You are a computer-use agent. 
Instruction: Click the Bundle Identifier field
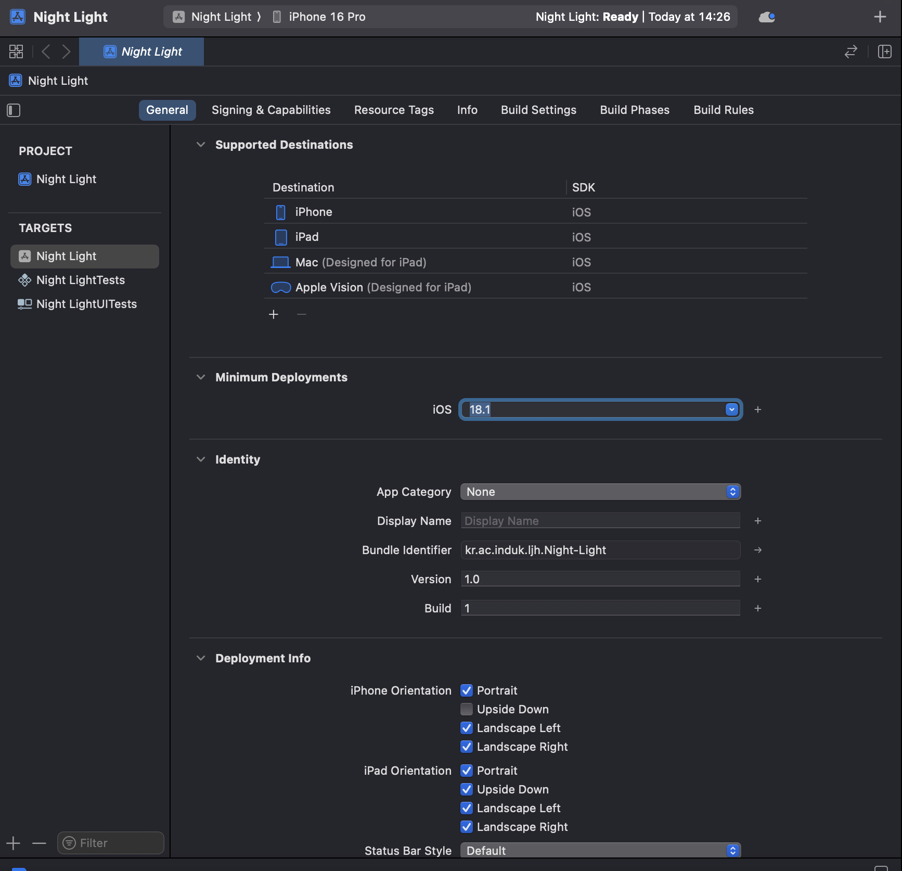pyautogui.click(x=600, y=550)
